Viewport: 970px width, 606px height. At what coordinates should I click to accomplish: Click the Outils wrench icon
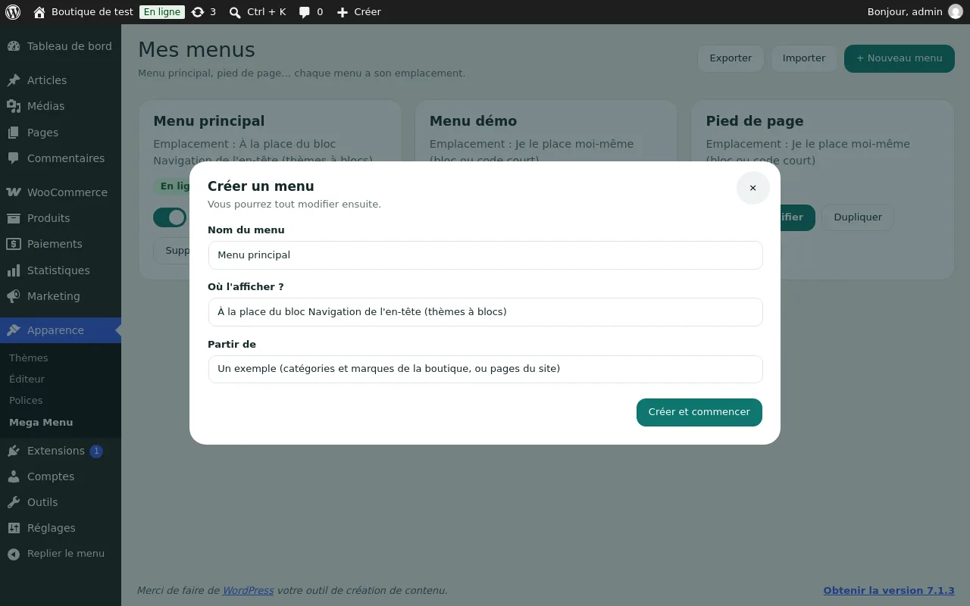click(x=14, y=502)
